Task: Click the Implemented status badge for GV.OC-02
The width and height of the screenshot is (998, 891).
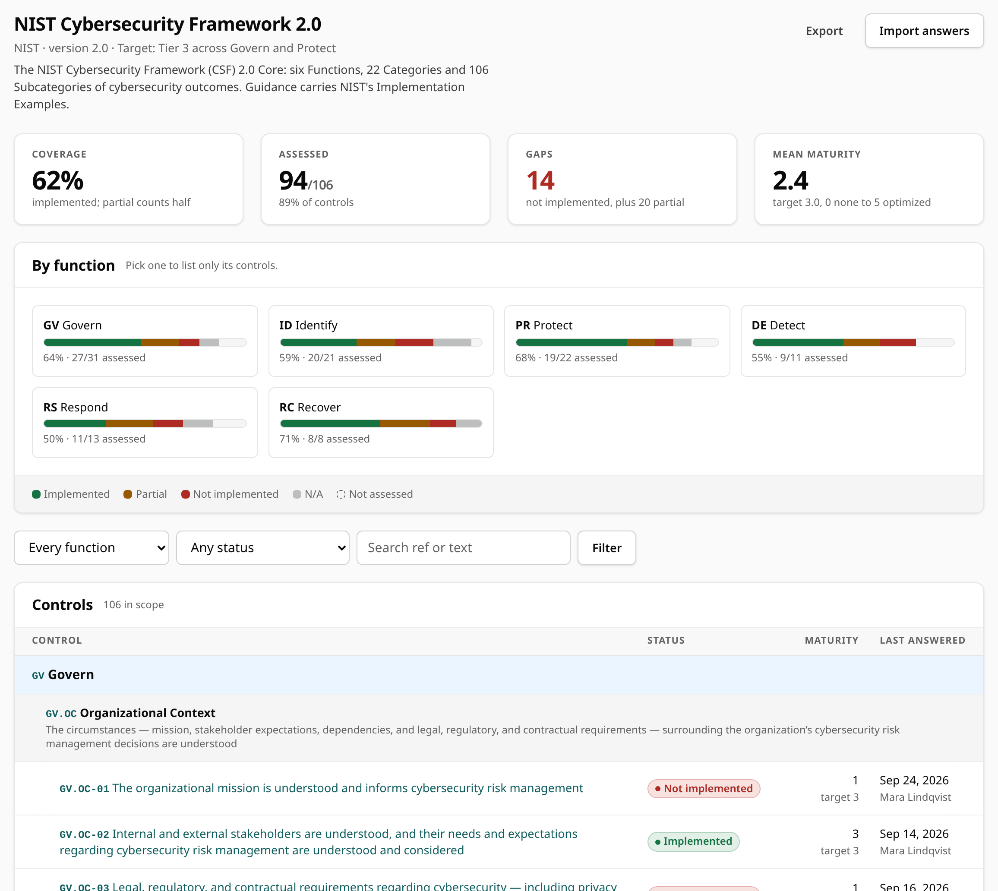Action: point(693,841)
